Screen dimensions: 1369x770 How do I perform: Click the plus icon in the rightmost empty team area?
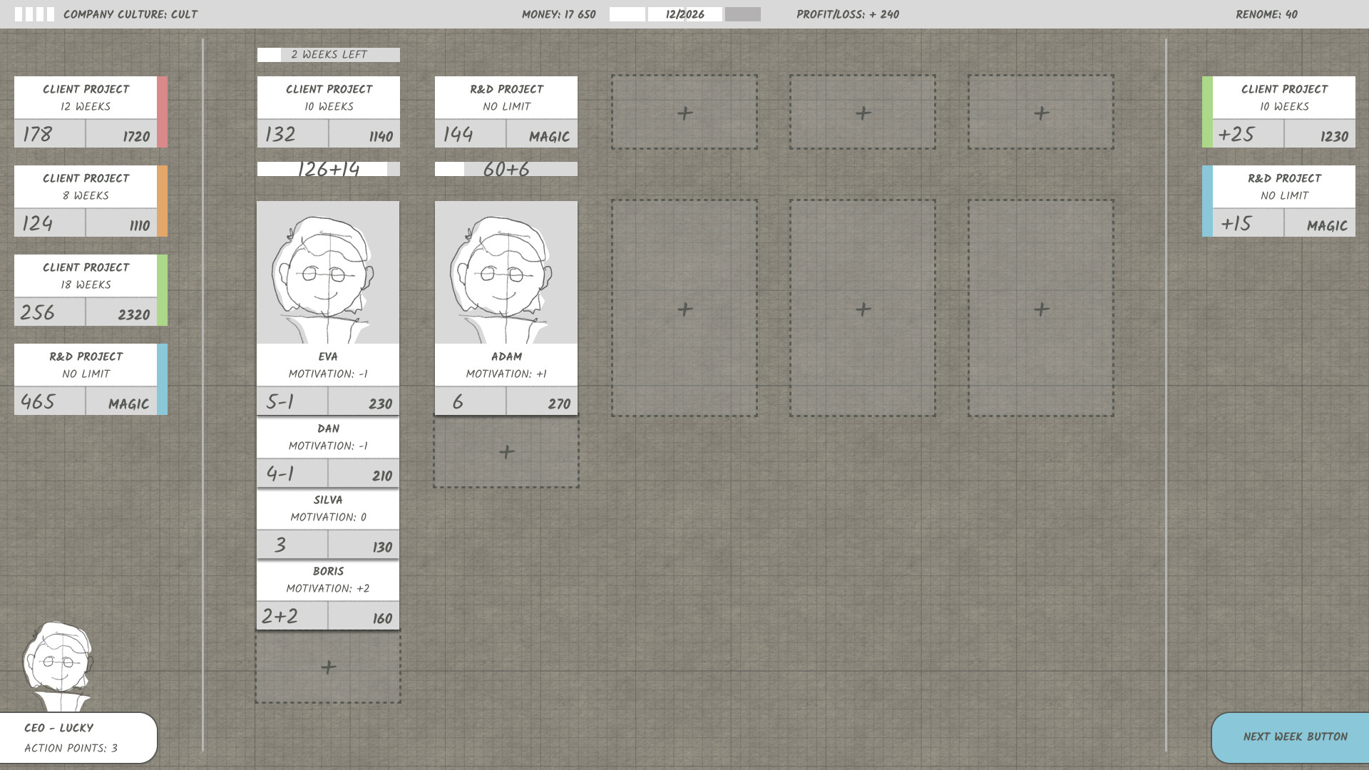pyautogui.click(x=1040, y=309)
